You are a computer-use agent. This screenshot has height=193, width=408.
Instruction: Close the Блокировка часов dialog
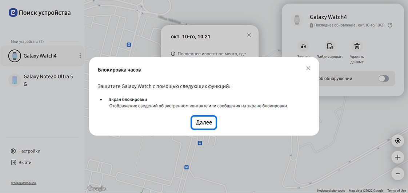click(308, 68)
